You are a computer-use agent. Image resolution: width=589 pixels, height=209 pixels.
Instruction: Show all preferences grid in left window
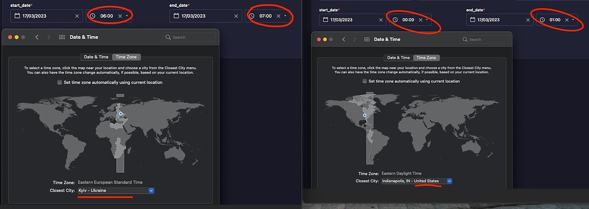(x=62, y=37)
